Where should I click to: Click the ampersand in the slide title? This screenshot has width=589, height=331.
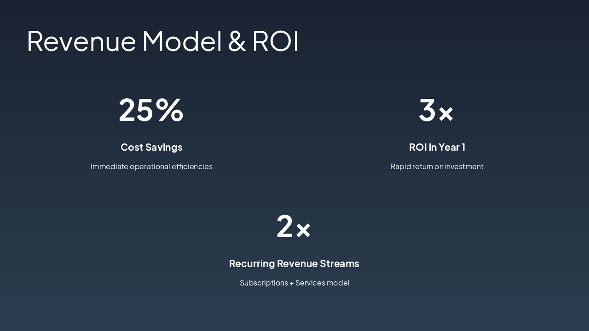pyautogui.click(x=237, y=41)
